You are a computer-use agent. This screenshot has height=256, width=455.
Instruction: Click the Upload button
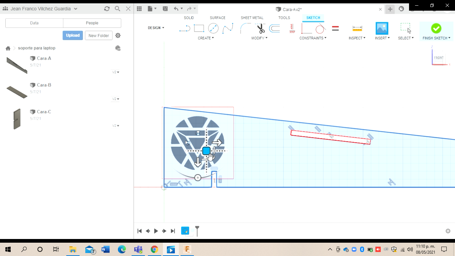click(73, 35)
